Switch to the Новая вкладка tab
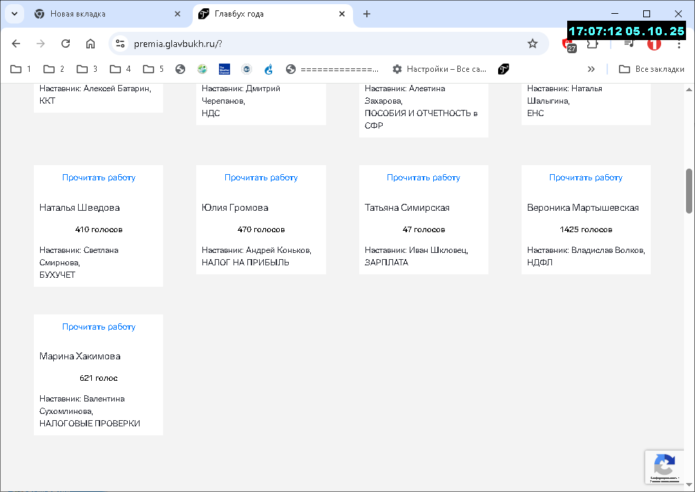This screenshot has height=492, width=695. (106, 14)
